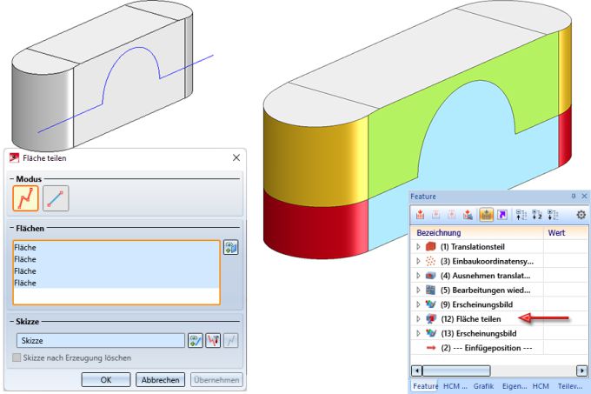The width and height of the screenshot is (591, 394).
Task: Click the Abbrechen button
Action: [159, 379]
